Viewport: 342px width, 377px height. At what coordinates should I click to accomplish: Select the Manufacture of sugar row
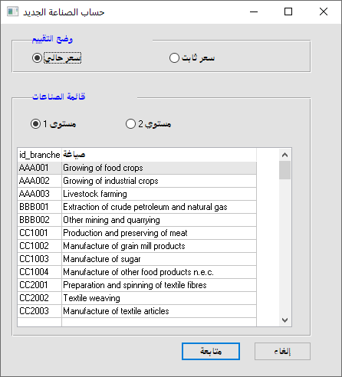[x=137, y=259]
